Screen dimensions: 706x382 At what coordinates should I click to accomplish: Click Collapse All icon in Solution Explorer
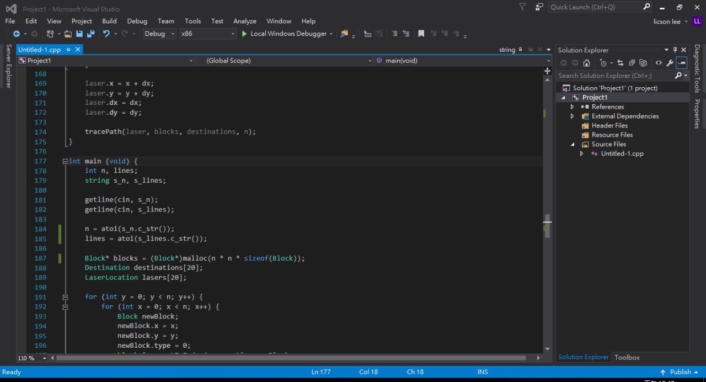632,63
